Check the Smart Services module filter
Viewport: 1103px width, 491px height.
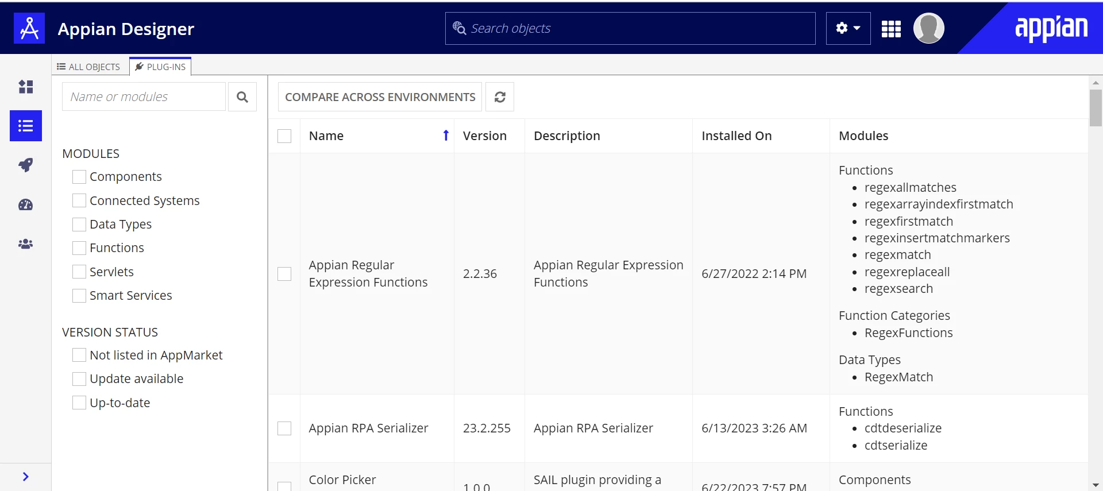tap(79, 295)
